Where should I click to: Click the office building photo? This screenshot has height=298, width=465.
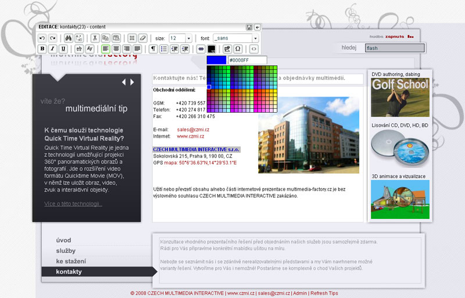309,135
